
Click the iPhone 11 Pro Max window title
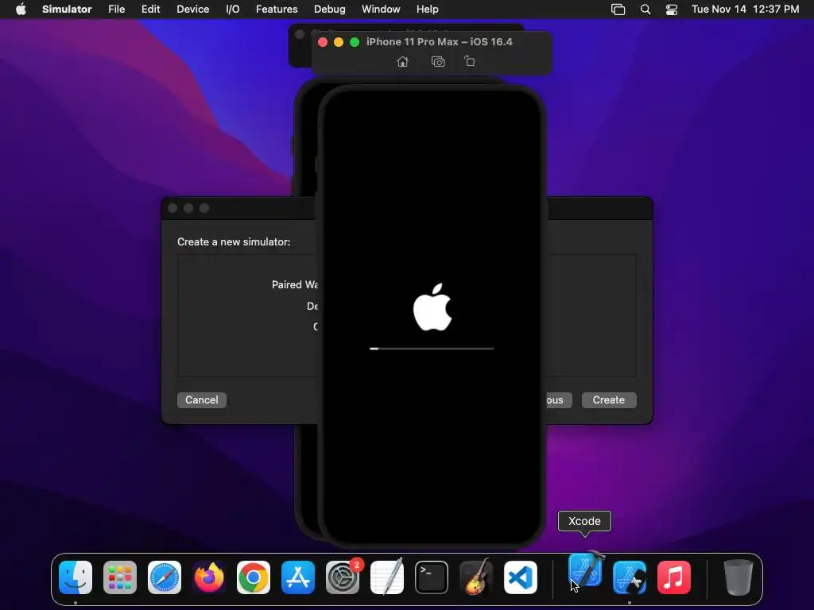click(x=439, y=41)
